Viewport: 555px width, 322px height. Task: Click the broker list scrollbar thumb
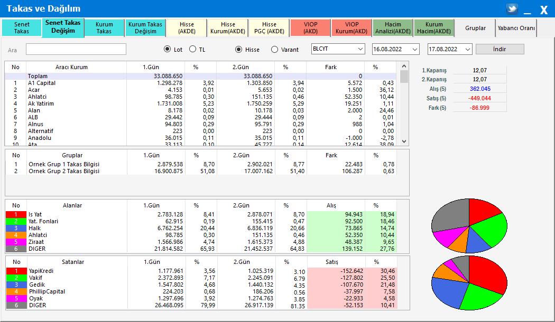404,77
